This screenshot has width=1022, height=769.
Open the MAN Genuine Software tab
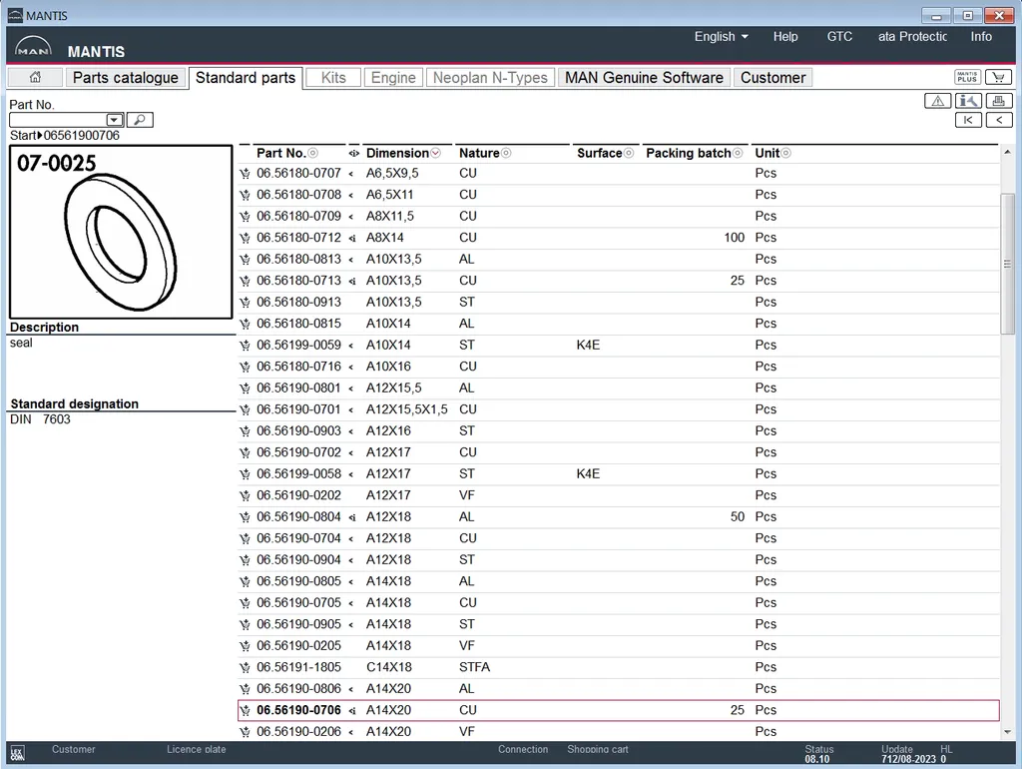(x=644, y=78)
